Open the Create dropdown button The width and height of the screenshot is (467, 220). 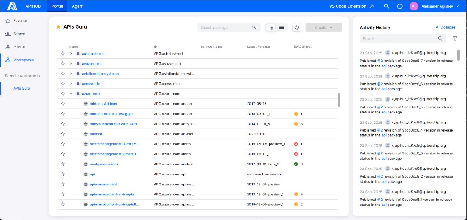(x=324, y=27)
